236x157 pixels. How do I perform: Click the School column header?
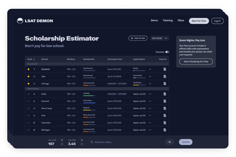45,59
